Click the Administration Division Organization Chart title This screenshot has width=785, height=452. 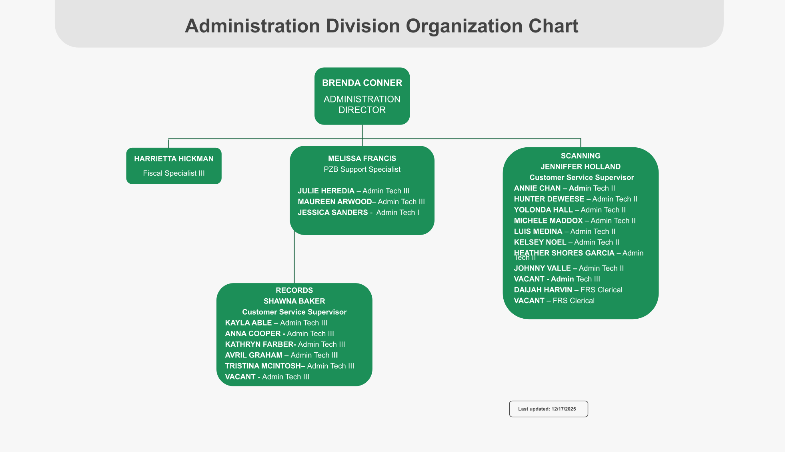381,26
